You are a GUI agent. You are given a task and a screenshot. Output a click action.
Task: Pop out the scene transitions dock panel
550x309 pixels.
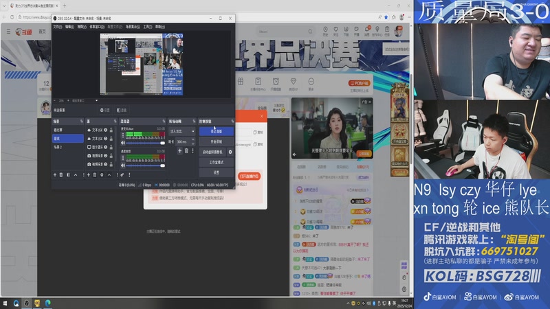tap(194, 122)
